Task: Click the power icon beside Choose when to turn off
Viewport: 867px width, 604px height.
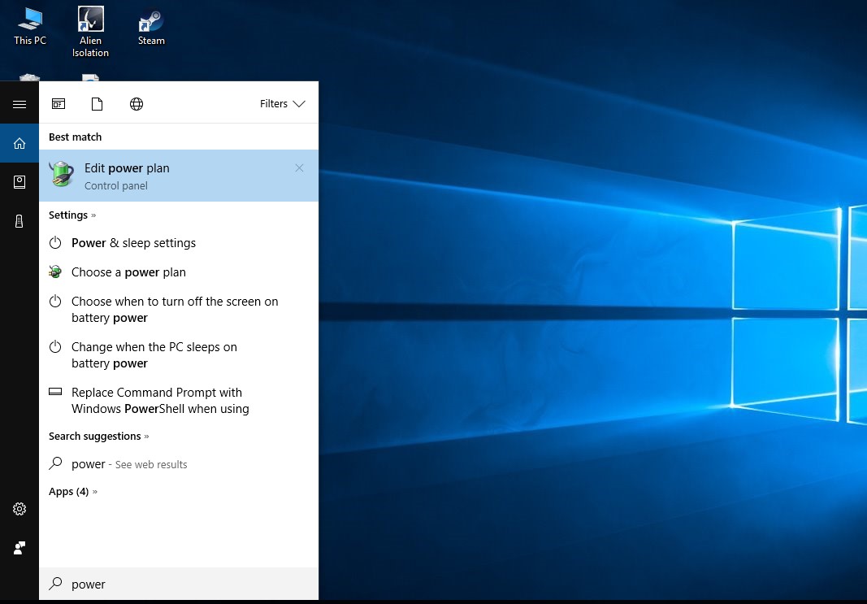Action: 55,301
